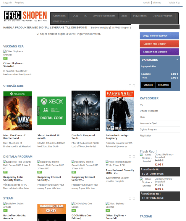Go to next Steam slide

point(134,198)
